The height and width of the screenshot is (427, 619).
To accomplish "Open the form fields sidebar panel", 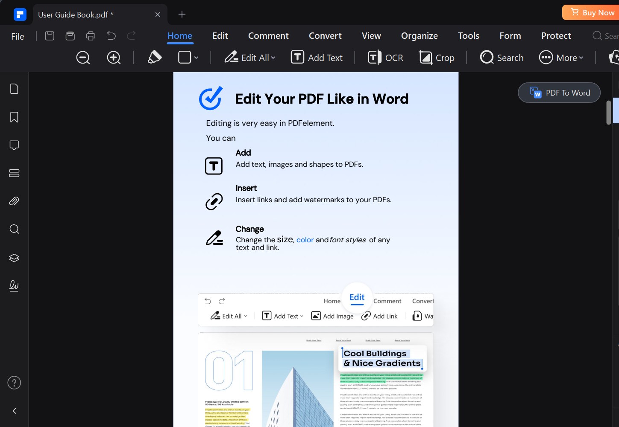I will [x=14, y=173].
